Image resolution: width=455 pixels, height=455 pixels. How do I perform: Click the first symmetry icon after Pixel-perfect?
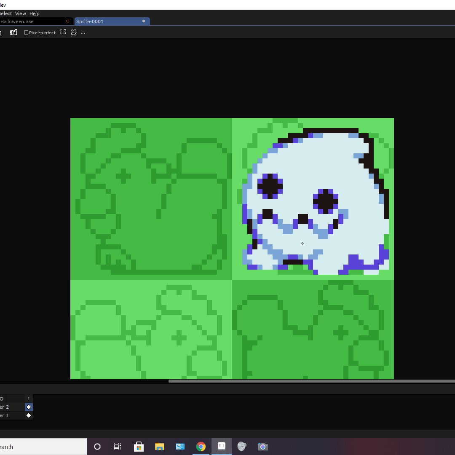(63, 32)
